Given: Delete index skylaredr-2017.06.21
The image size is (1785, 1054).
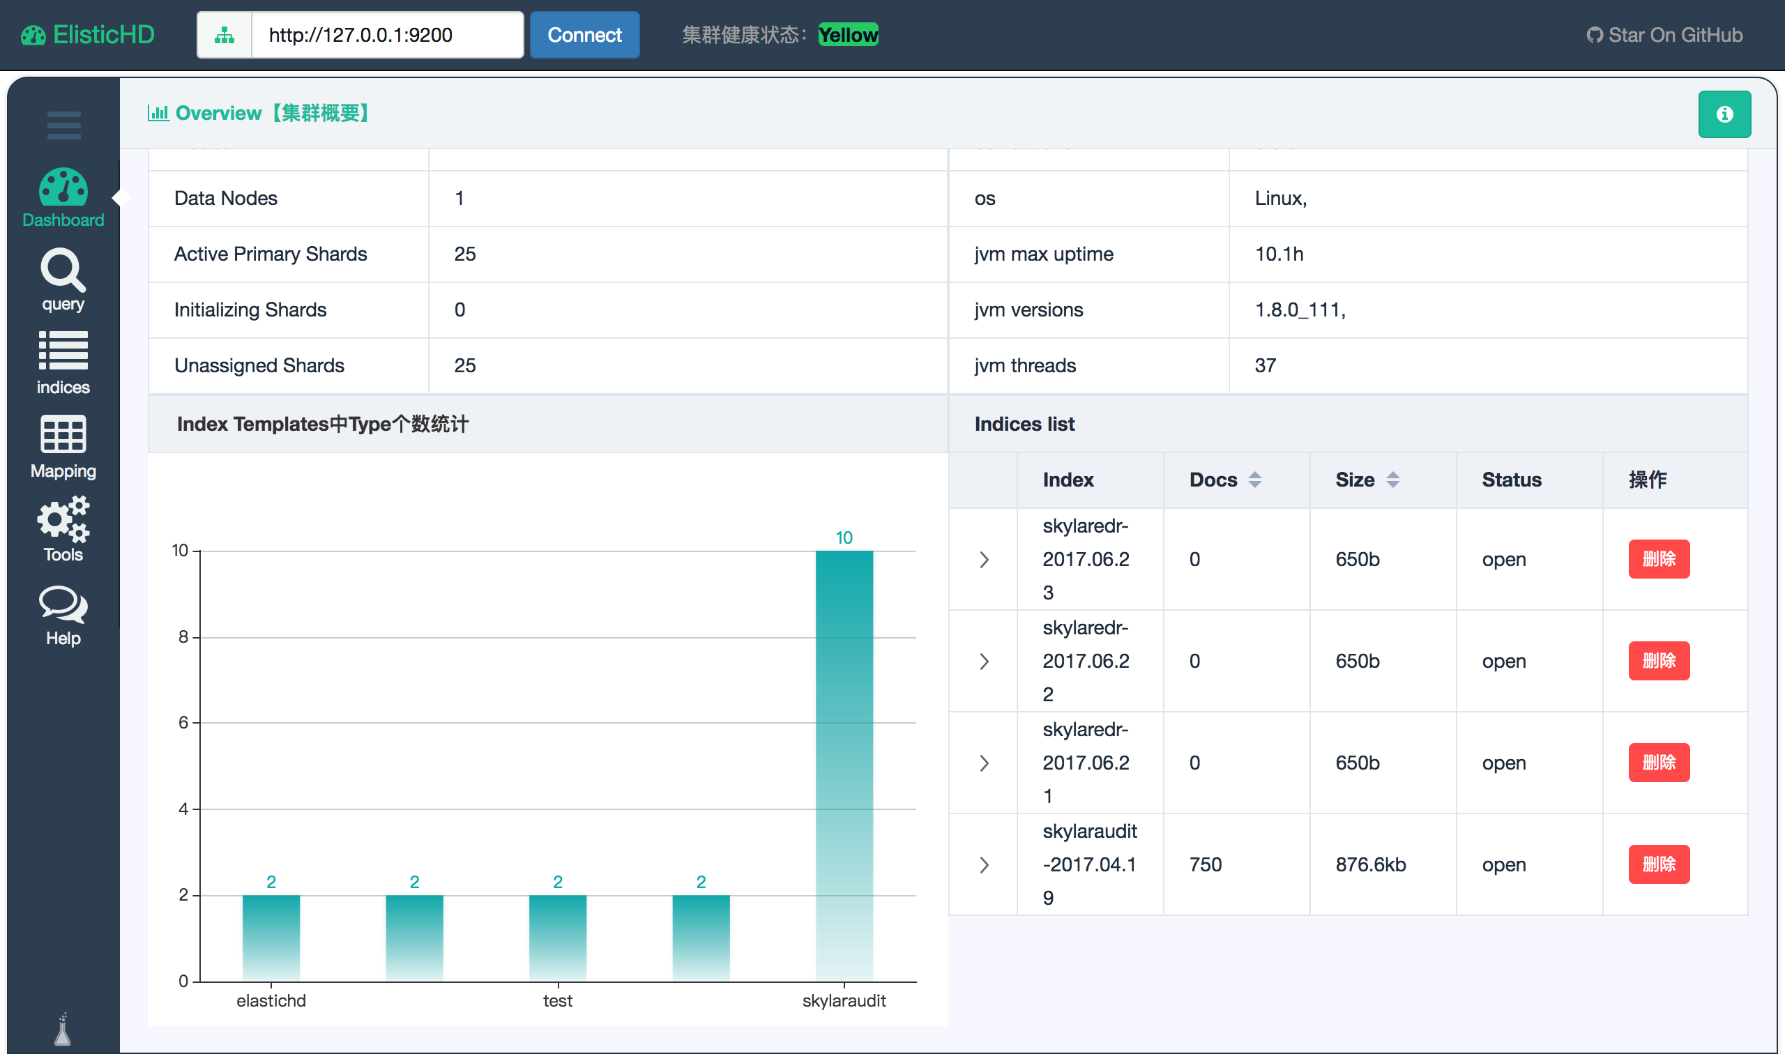Looking at the screenshot, I should click(1659, 762).
